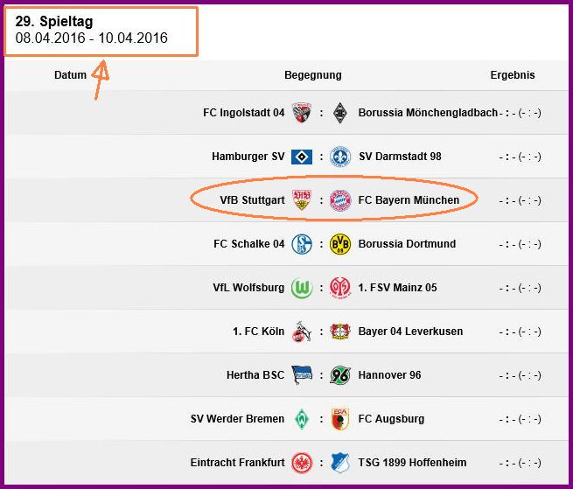Image resolution: width=573 pixels, height=489 pixels.
Task: Click the 1. FC Köln goat logo
Action: 302,332
